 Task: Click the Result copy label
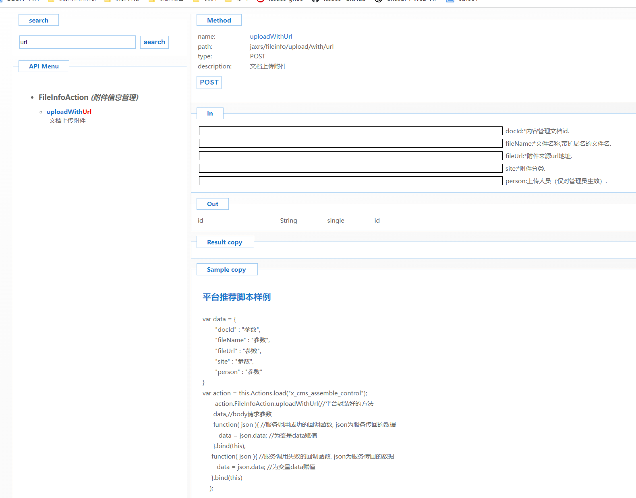coord(225,242)
